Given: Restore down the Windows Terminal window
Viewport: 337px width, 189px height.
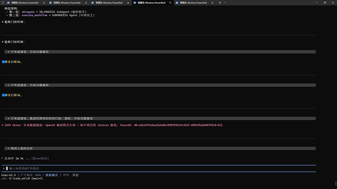Looking at the screenshot, I should coord(325,3).
